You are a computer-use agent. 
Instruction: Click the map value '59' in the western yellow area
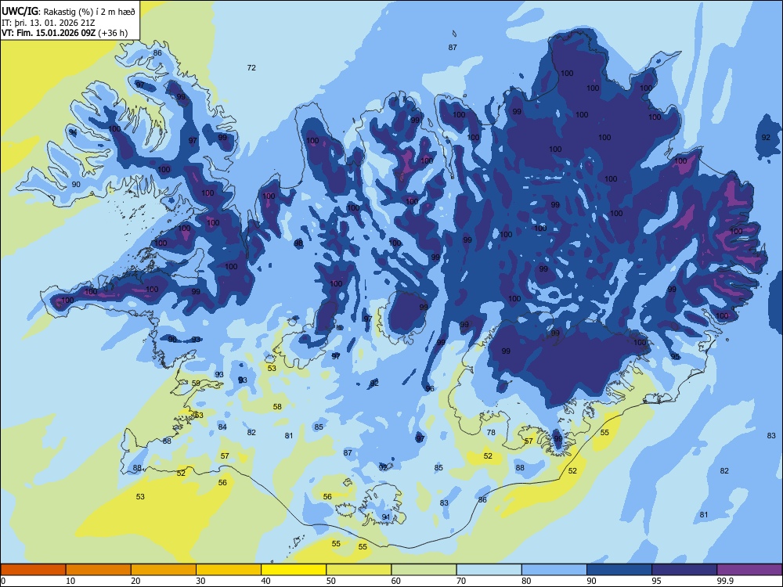coord(196,384)
